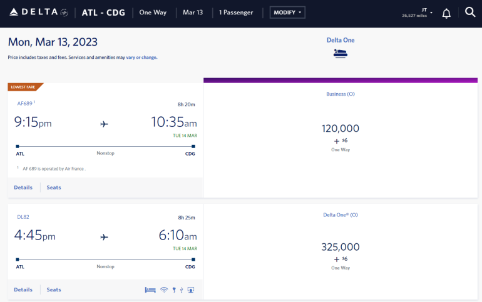Expand the MODIFY search dropdown
482x302 pixels.
[287, 13]
